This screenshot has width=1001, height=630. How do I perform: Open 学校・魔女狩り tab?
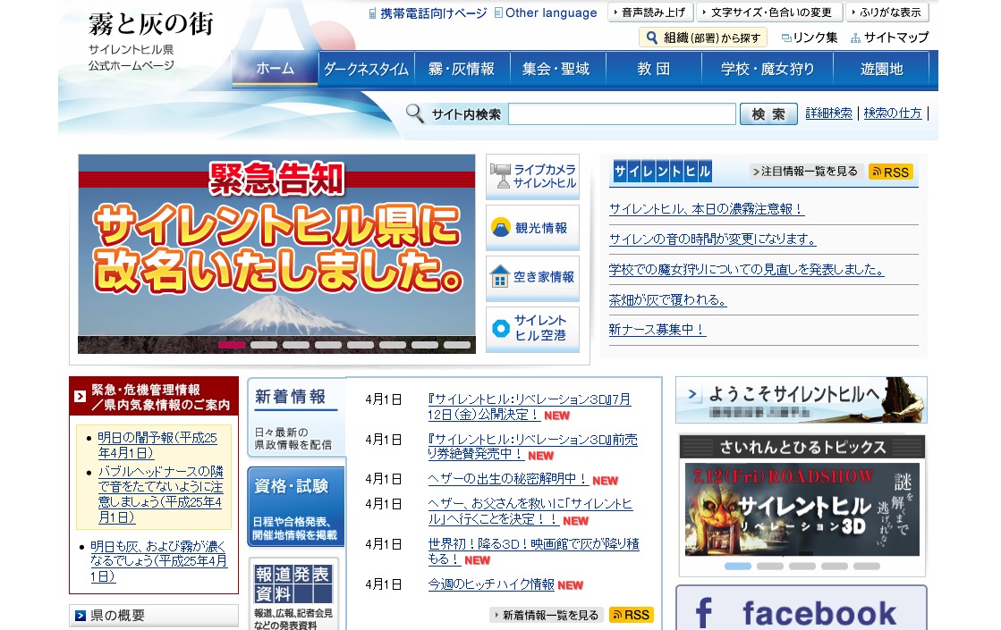pyautogui.click(x=768, y=69)
